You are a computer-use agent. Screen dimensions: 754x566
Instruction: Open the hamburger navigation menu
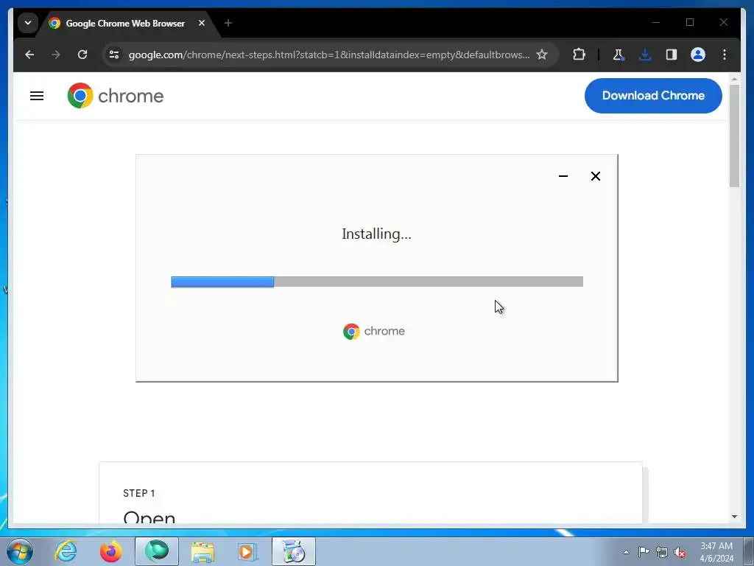click(x=37, y=96)
